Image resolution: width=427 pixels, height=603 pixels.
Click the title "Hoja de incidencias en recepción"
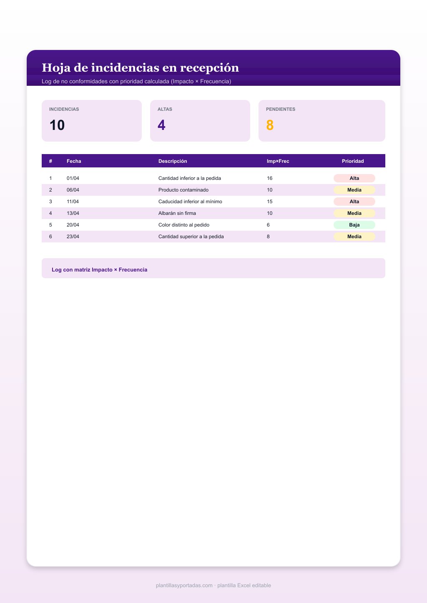pos(140,67)
